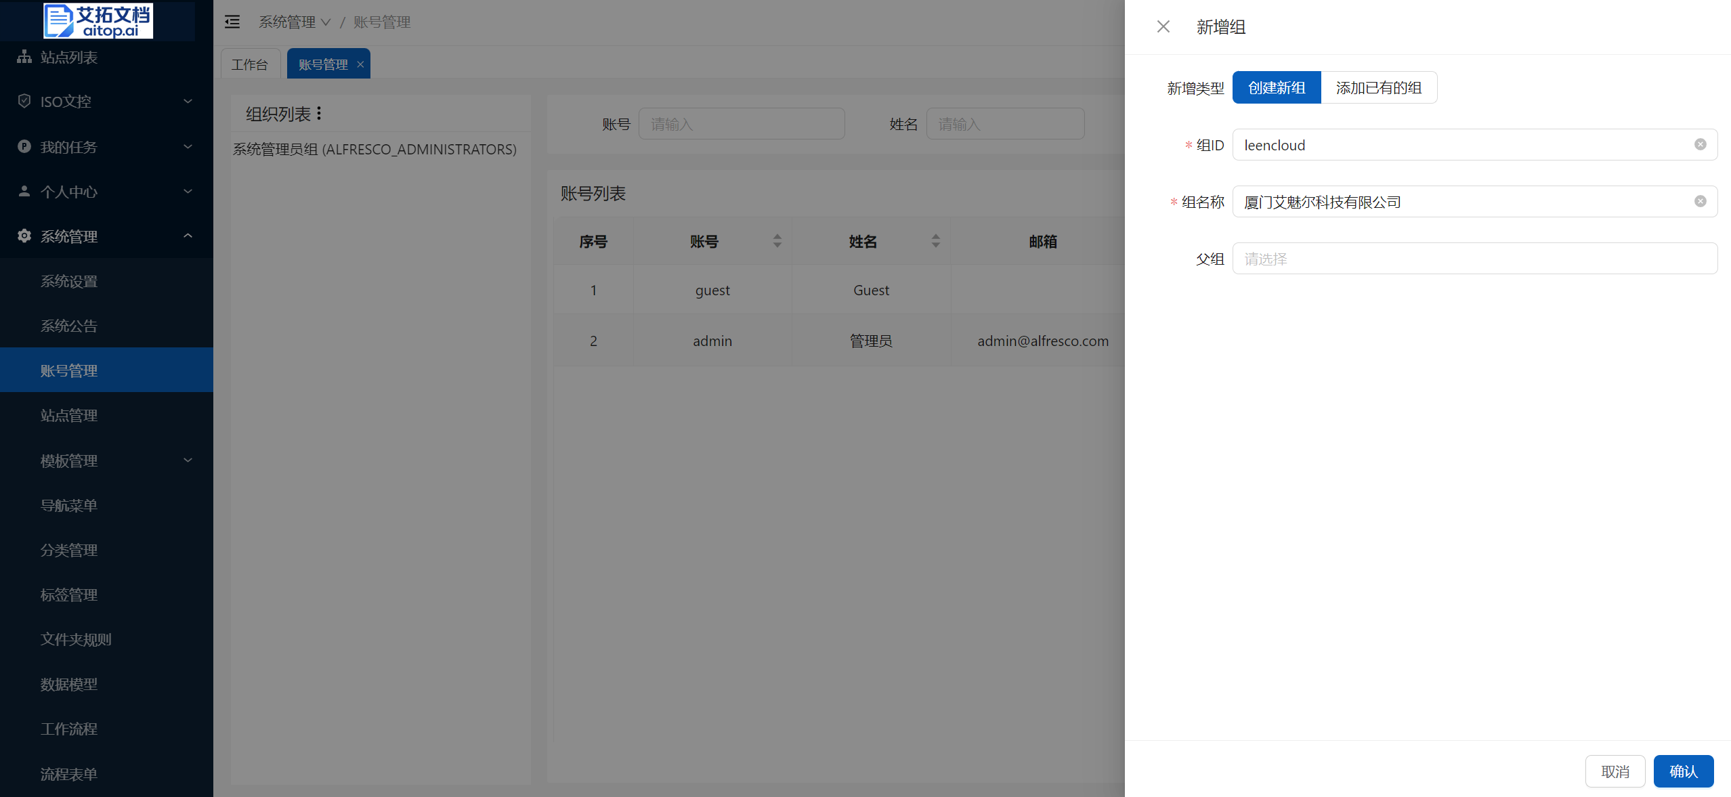The width and height of the screenshot is (1731, 797).
Task: Click the 取消 button
Action: tap(1615, 771)
